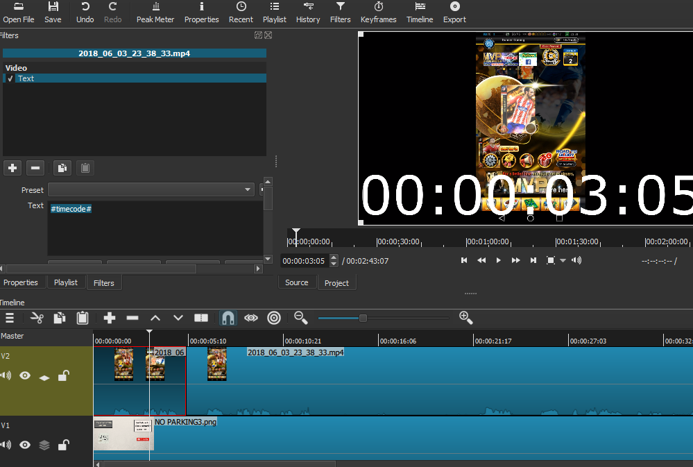Select the Text filter row
The height and width of the screenshot is (467, 693).
tap(135, 78)
